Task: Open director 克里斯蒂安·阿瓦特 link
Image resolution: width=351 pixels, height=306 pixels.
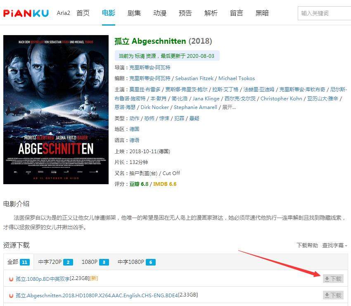Action: pos(150,68)
